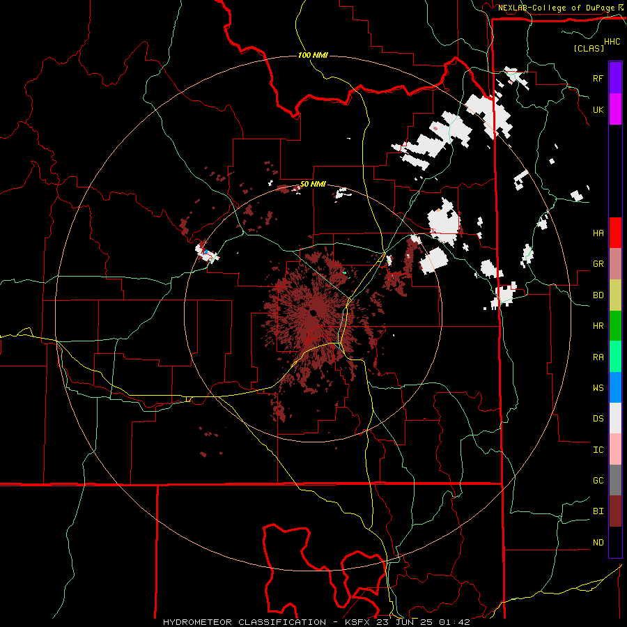
Task: Click the "RF" legend label
Action: (x=598, y=78)
